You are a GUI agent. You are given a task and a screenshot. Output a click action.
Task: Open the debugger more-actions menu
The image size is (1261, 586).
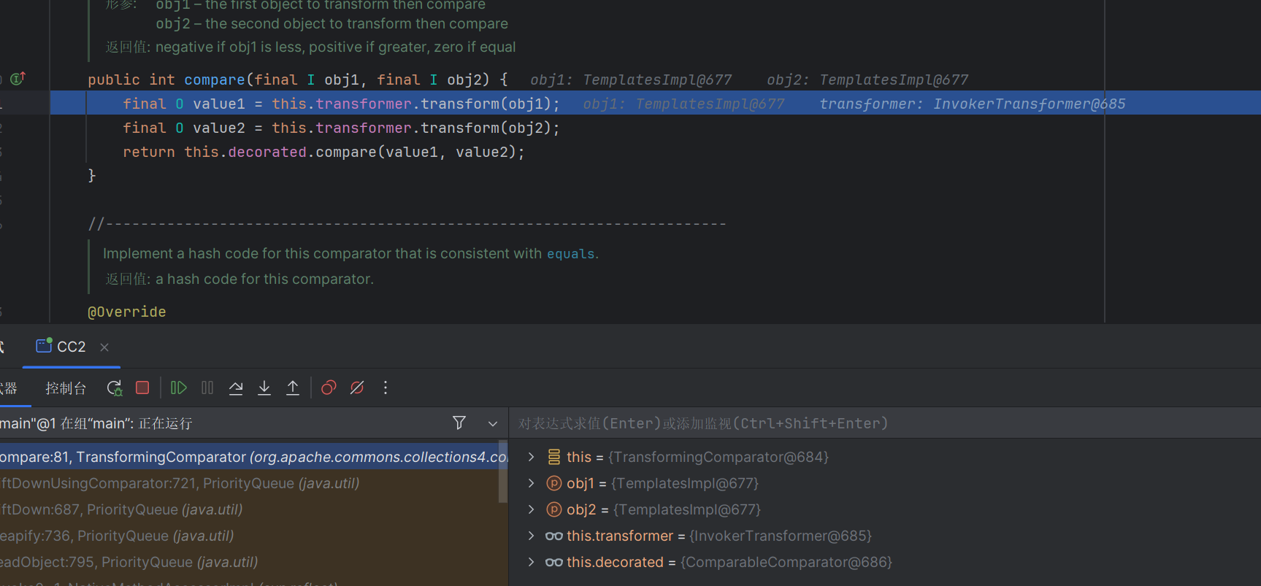tap(386, 388)
